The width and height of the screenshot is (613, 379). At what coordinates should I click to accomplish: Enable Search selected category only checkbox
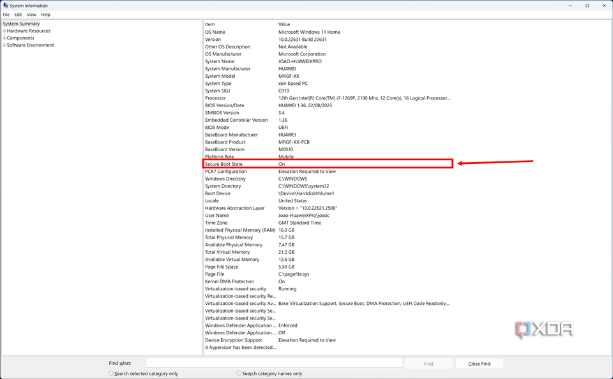point(111,373)
